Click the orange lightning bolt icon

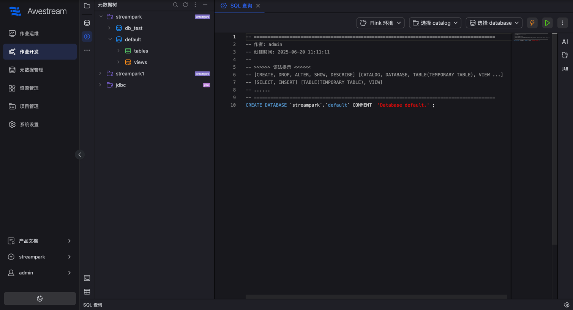(532, 23)
